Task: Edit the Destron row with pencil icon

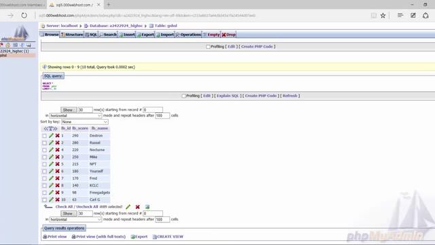Action: (51, 135)
